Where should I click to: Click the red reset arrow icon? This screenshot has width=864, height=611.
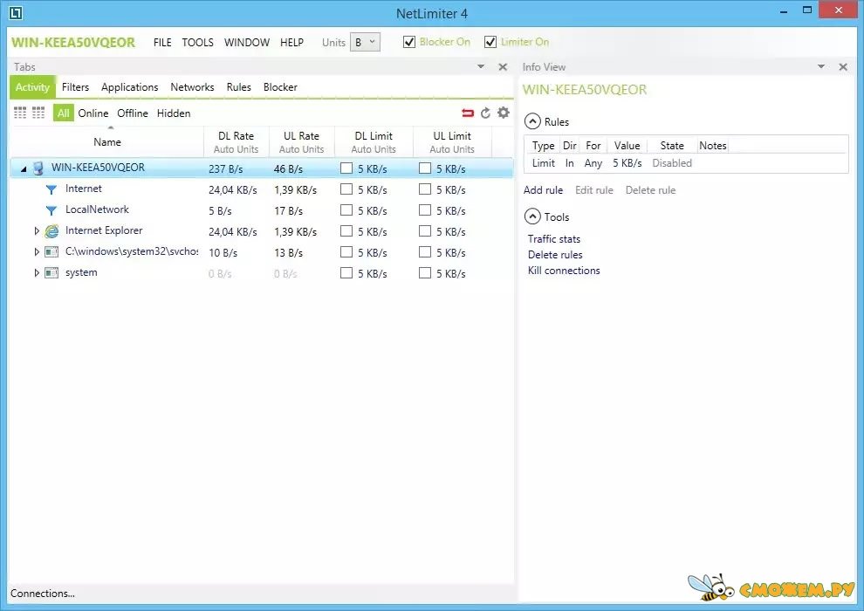pos(468,113)
